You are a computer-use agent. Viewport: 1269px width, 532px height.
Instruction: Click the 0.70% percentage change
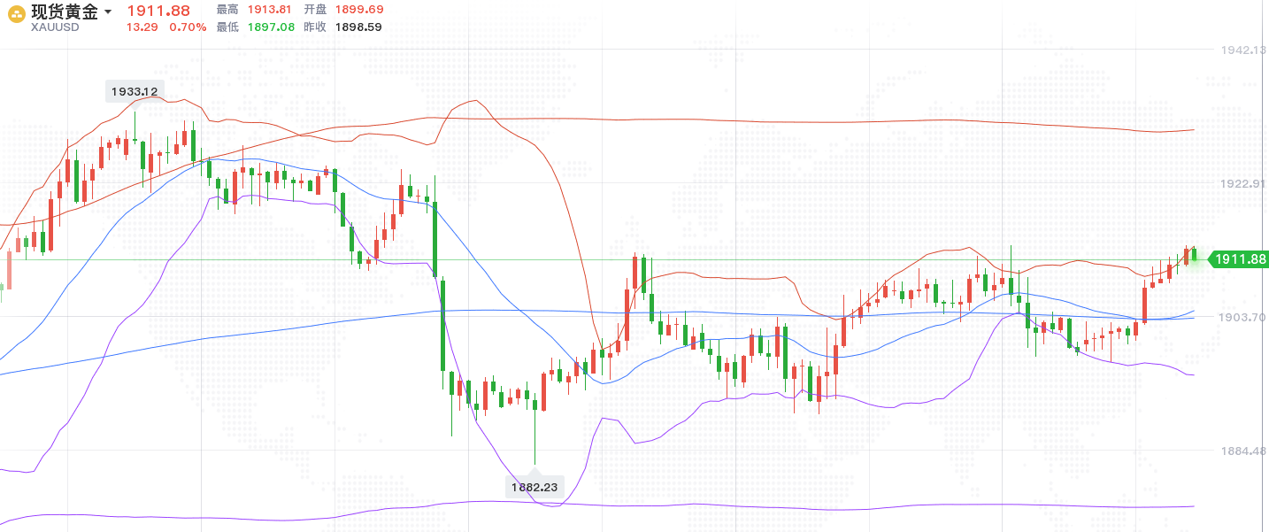click(188, 27)
